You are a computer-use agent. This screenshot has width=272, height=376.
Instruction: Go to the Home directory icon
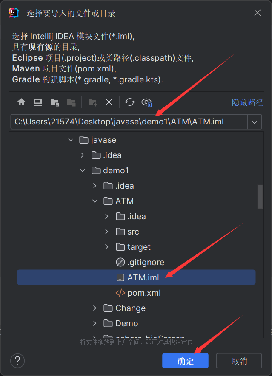click(21, 102)
